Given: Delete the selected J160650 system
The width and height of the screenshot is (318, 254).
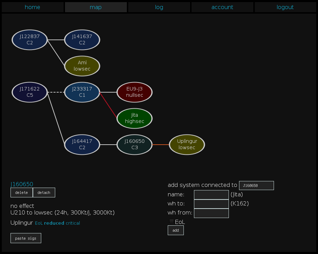Looking at the screenshot, I should pos(22,193).
